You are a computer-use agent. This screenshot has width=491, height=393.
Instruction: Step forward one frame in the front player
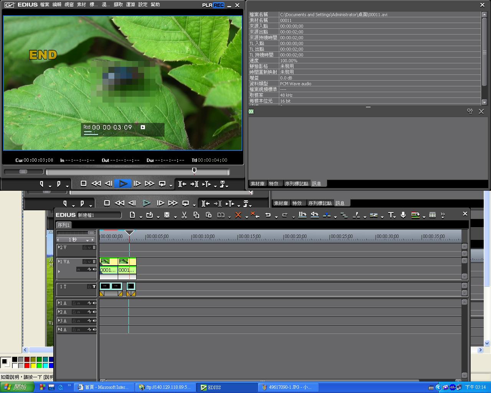[137, 183]
